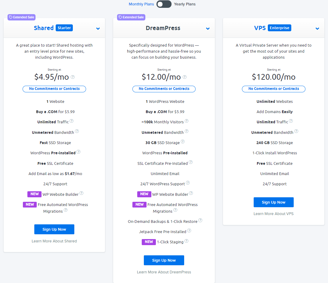Click 'Add Email as low as $1.67/mo'
Viewport: 328px width, 283px height.
(55, 174)
